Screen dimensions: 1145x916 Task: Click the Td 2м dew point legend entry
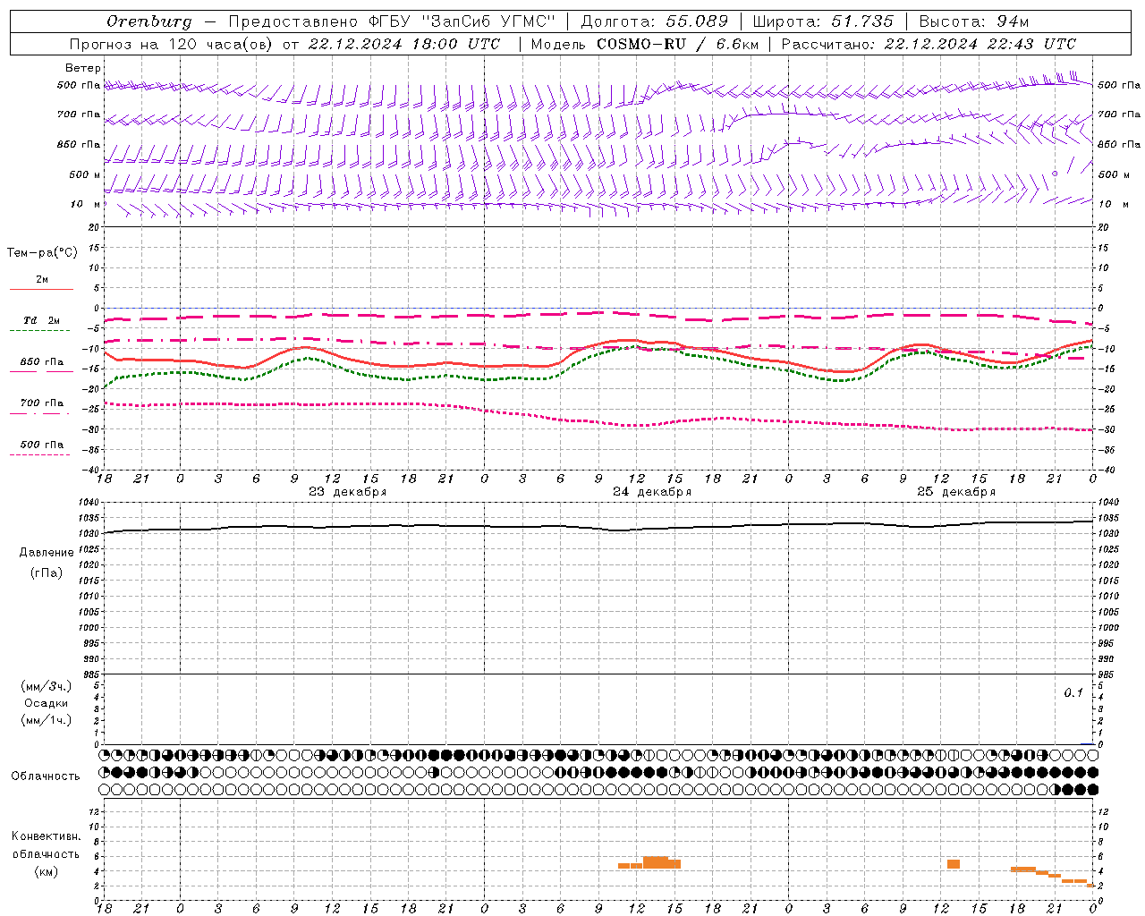[41, 320]
